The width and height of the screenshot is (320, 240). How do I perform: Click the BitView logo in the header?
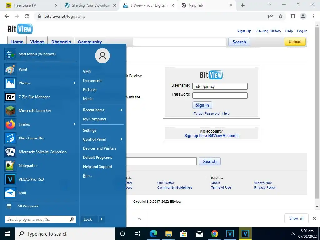pos(20,29)
